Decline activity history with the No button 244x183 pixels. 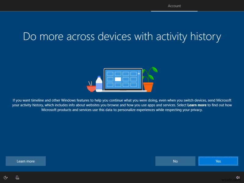pos(175,161)
